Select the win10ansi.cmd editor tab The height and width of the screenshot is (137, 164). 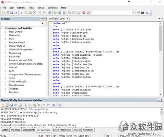tap(57, 18)
